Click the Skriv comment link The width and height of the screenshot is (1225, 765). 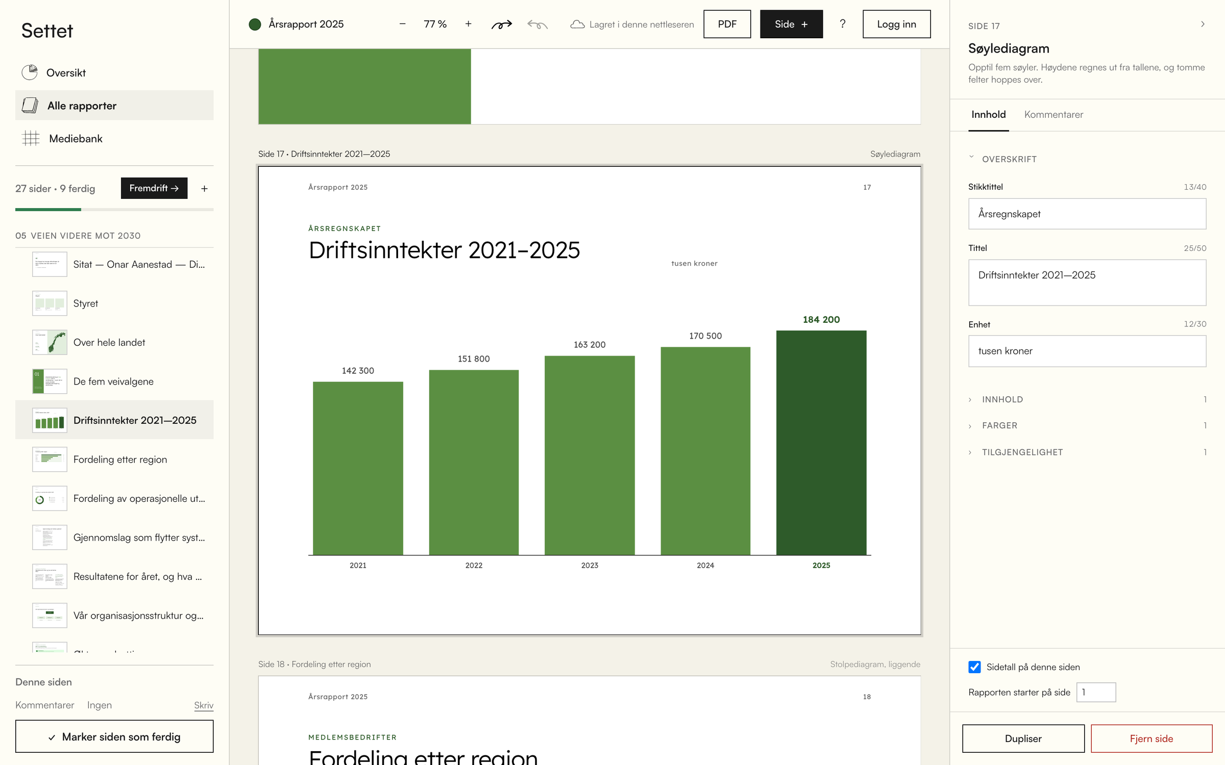pos(204,705)
